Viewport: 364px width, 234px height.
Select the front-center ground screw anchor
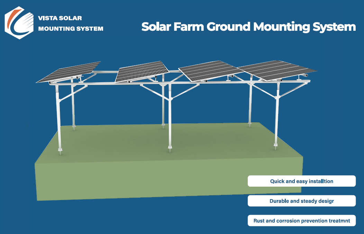pos(170,148)
